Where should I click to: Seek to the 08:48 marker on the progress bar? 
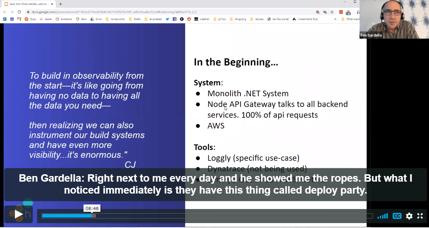(92, 216)
